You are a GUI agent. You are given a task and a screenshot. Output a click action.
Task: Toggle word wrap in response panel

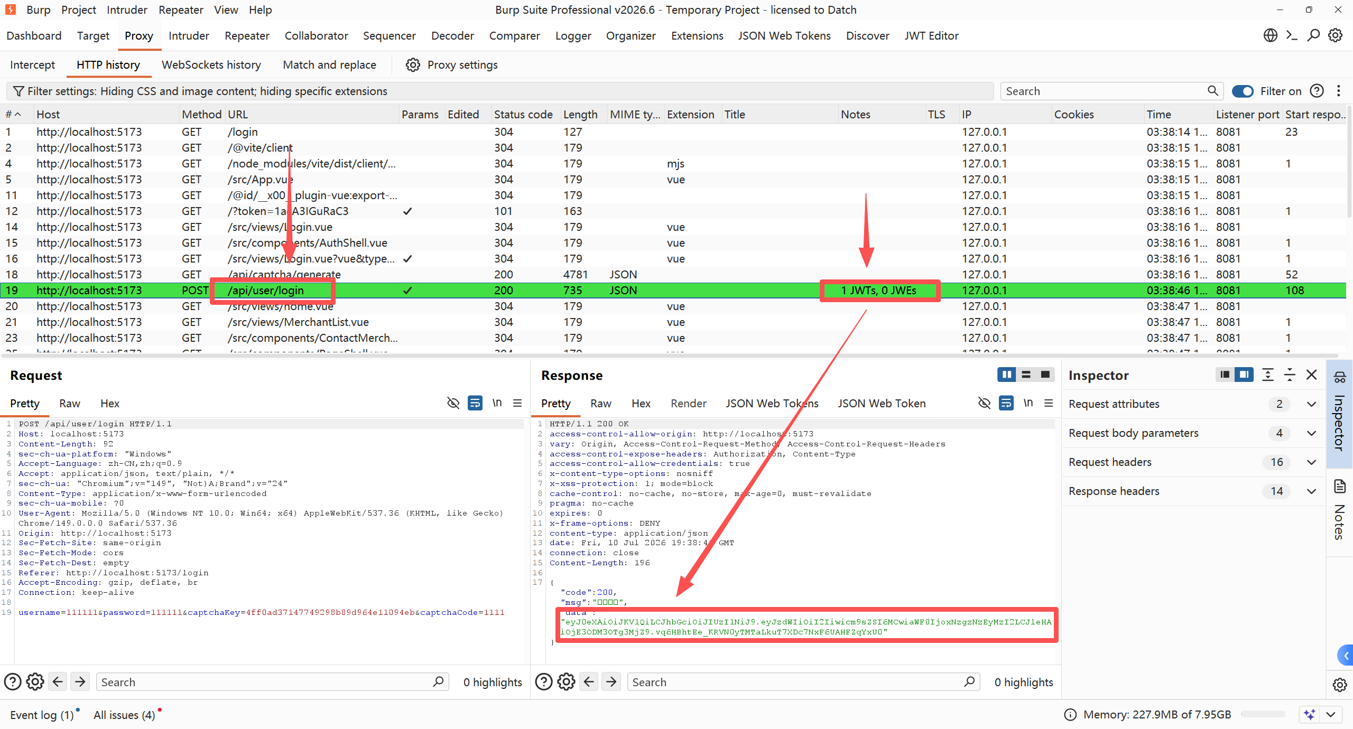click(x=1006, y=403)
